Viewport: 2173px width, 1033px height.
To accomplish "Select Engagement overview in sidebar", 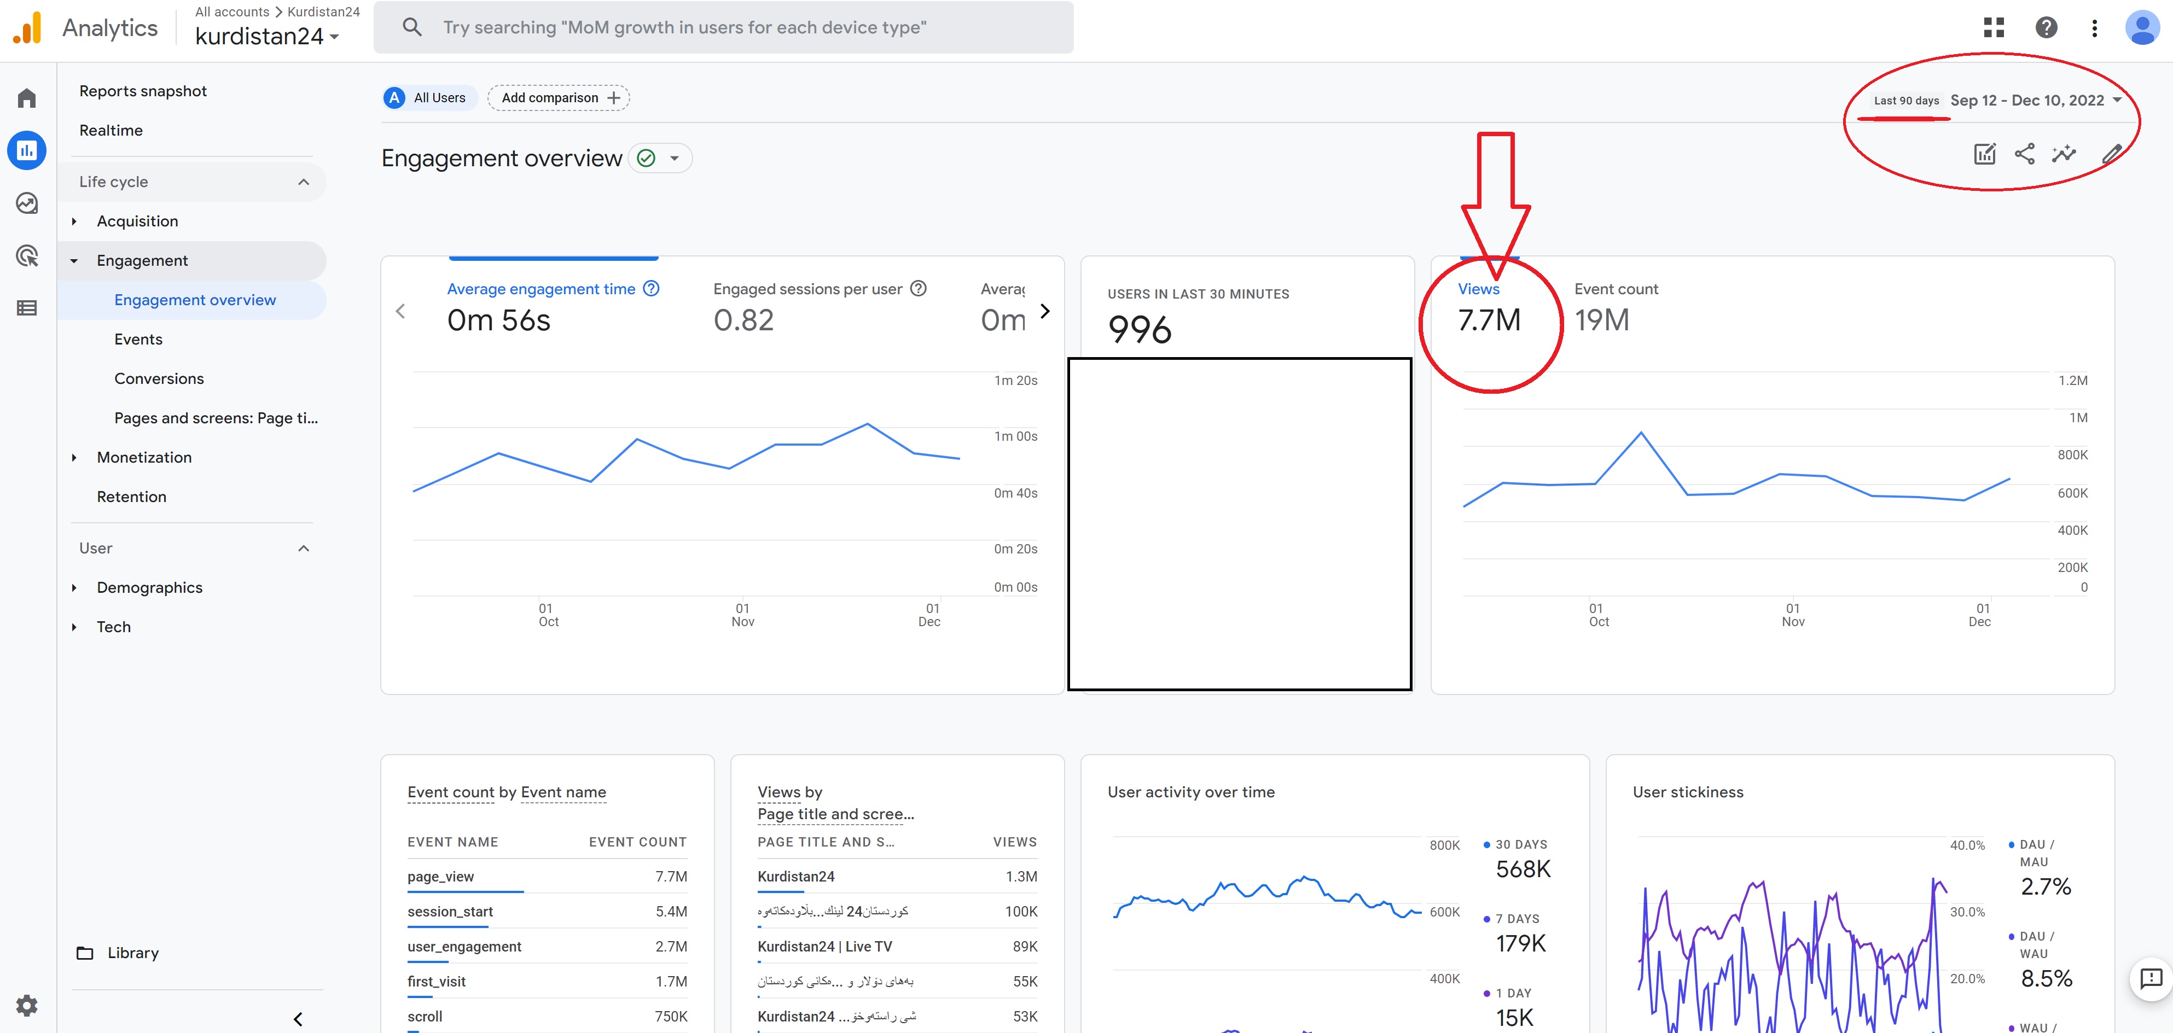I will (x=195, y=300).
